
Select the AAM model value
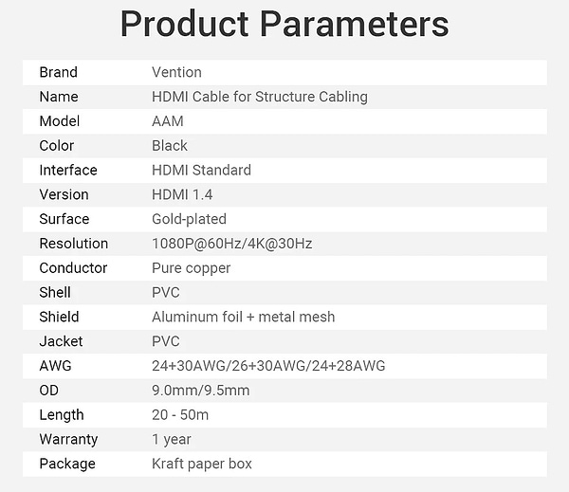[167, 121]
